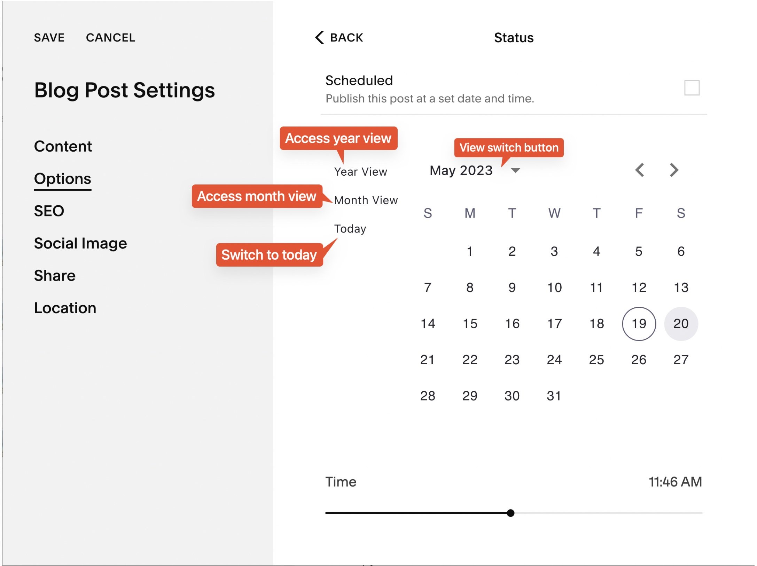Click calendar date 23
This screenshot has height=566, width=757.
tap(512, 360)
